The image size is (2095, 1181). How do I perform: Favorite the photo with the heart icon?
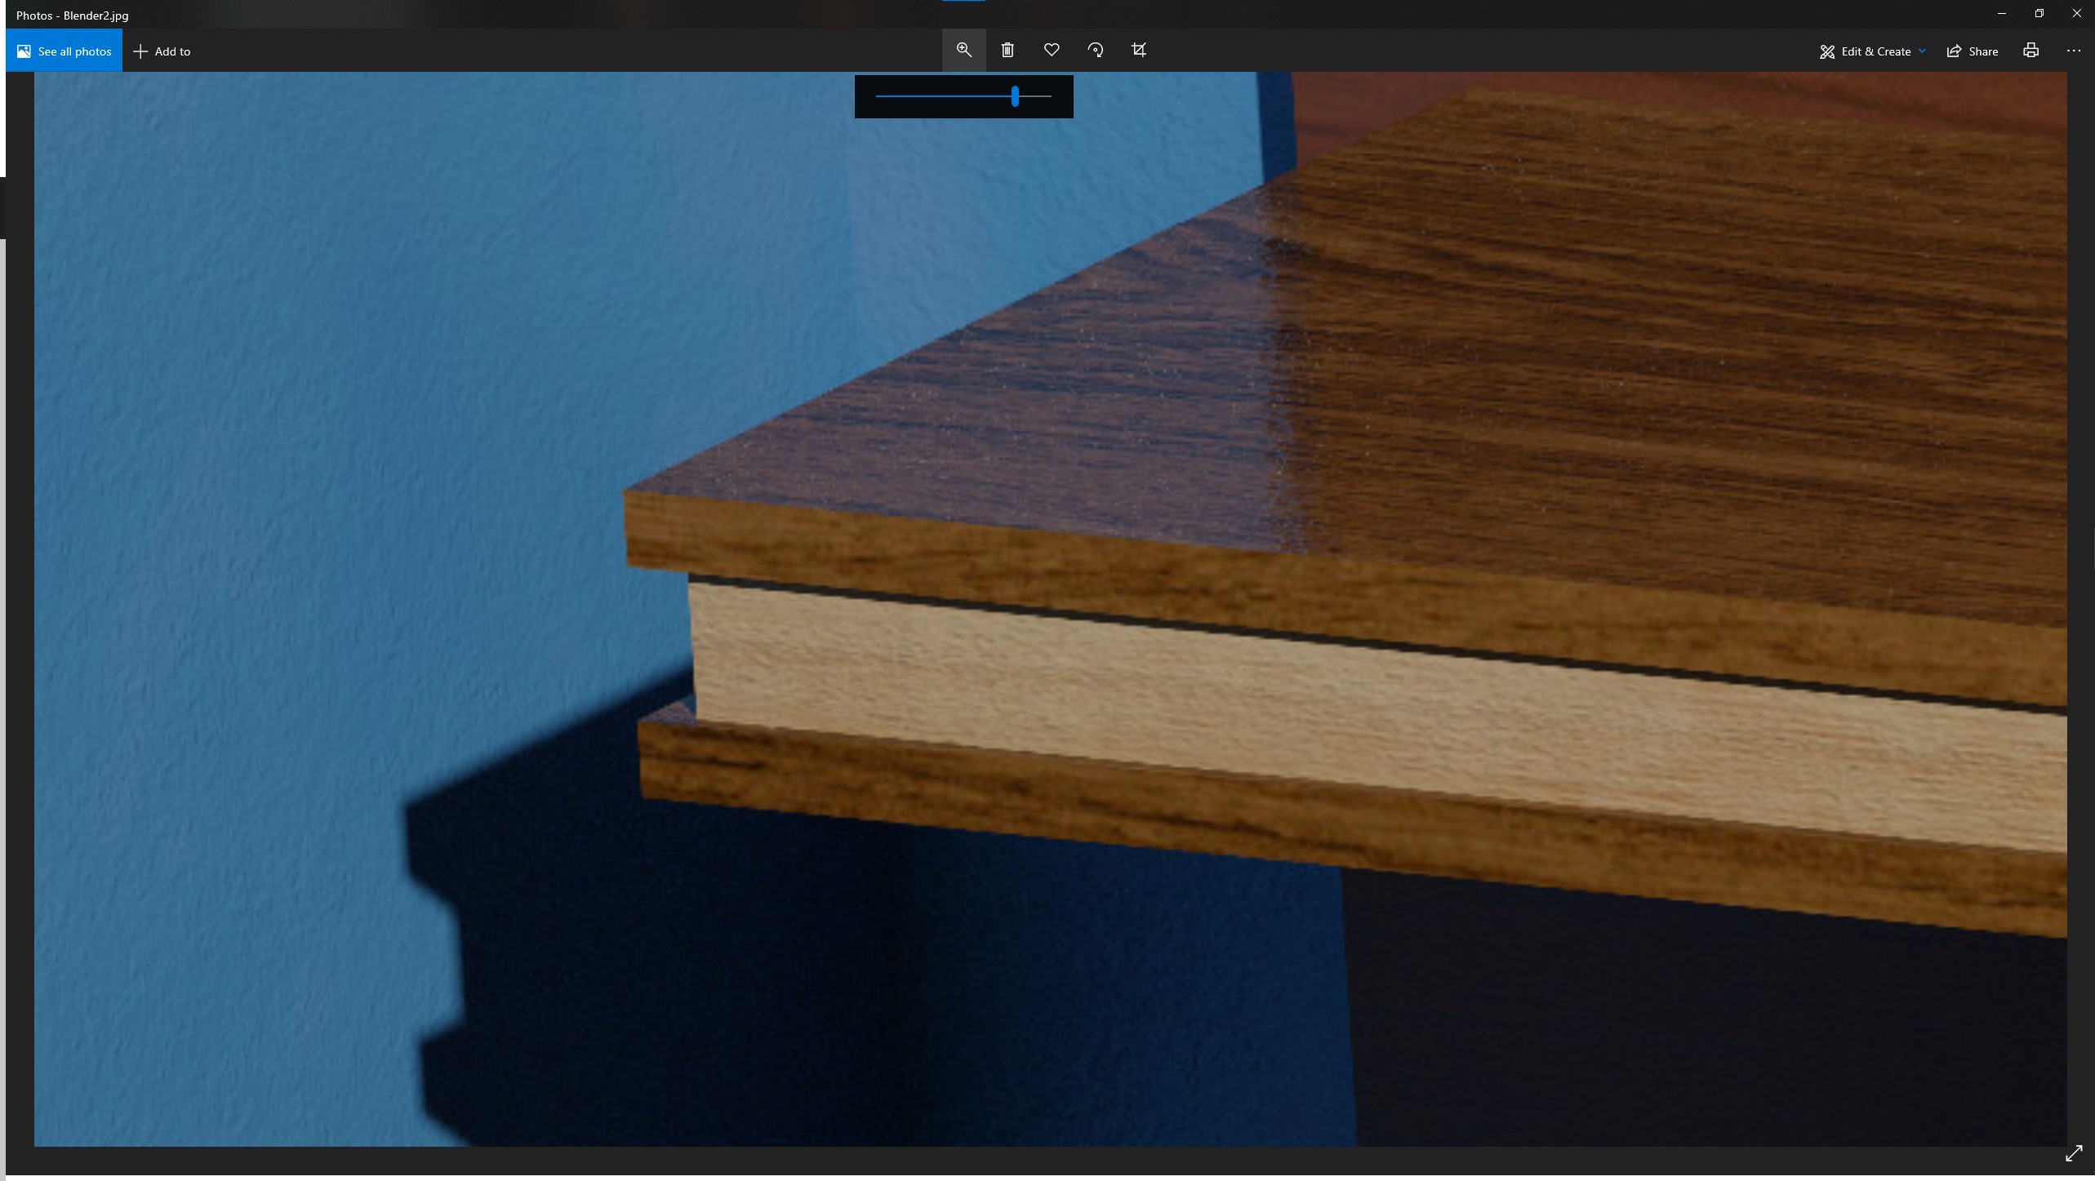click(1051, 50)
